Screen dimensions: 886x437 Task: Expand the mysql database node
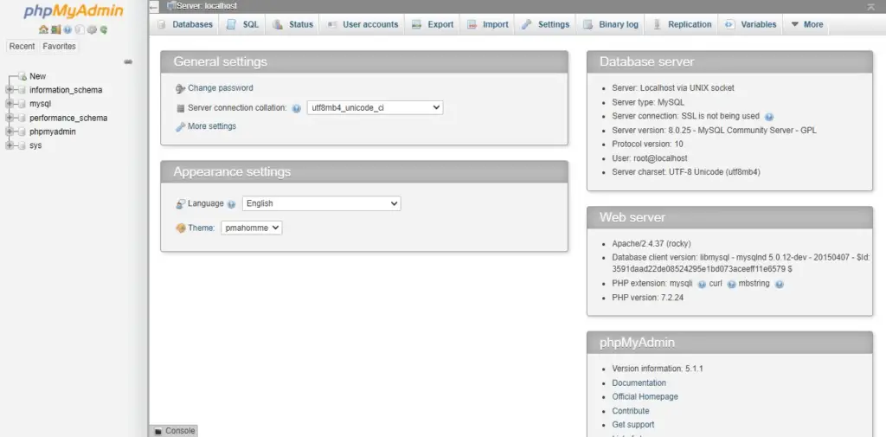point(9,104)
